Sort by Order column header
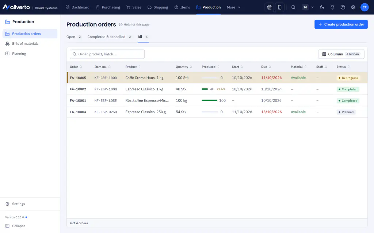Screen dimensions: 374x233 [x=76, y=67]
